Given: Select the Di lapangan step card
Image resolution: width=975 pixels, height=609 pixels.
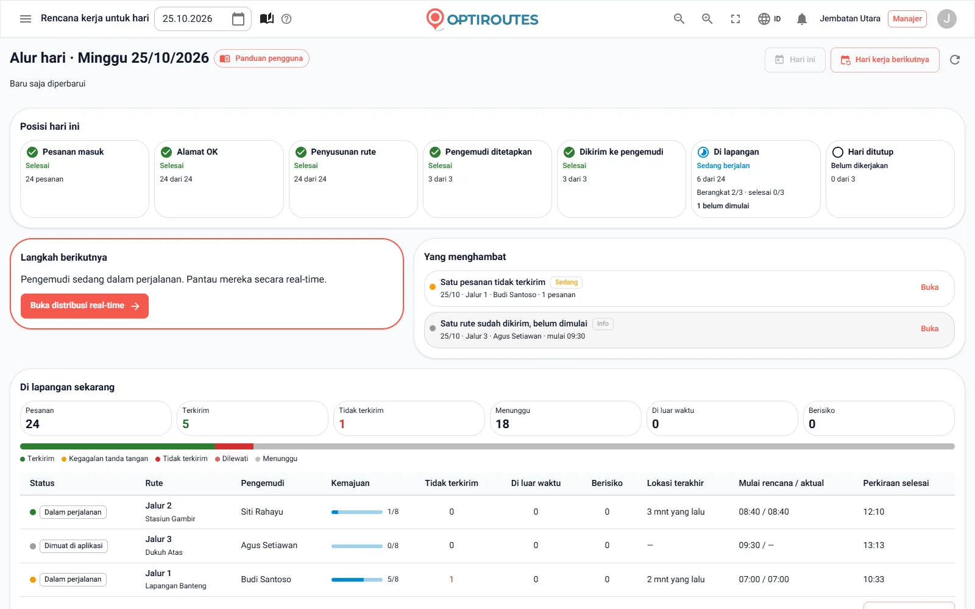Looking at the screenshot, I should 756,179.
